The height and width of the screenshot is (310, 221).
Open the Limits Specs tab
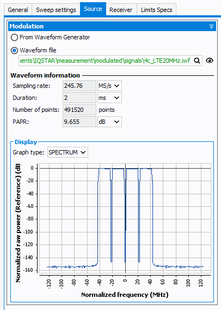[x=157, y=10]
